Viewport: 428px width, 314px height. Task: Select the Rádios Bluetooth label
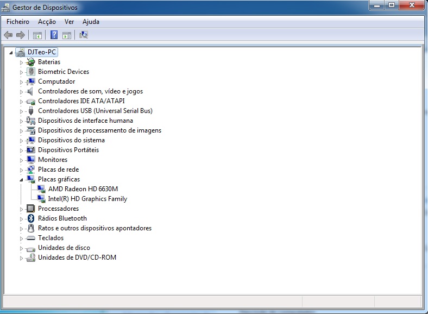click(62, 218)
